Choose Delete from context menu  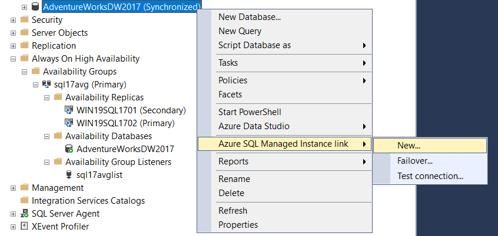pos(284,193)
